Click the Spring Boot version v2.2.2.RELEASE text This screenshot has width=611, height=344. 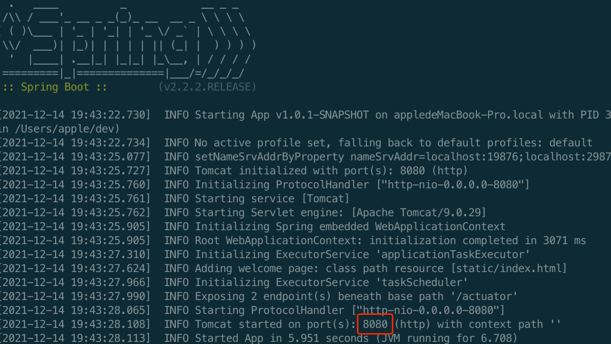pyautogui.click(x=207, y=87)
